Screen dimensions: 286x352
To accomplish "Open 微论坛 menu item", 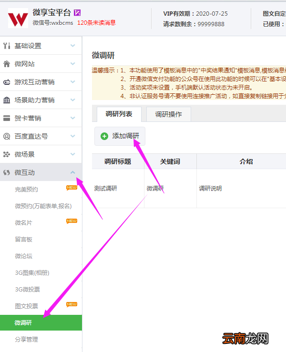I will (23, 256).
